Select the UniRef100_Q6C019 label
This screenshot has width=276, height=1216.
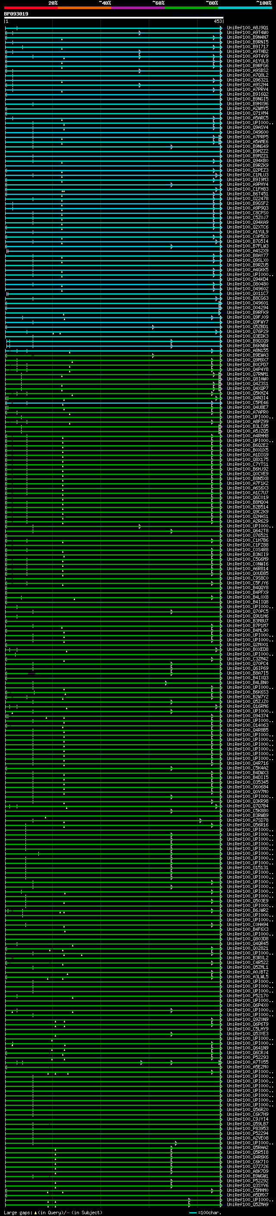[248, 497]
